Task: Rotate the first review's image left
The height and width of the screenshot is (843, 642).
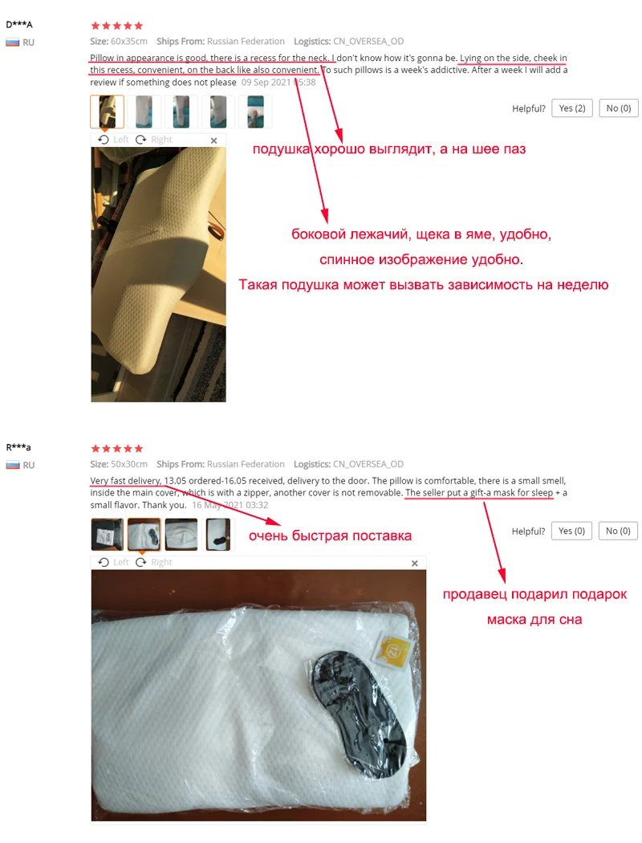Action: tap(113, 140)
